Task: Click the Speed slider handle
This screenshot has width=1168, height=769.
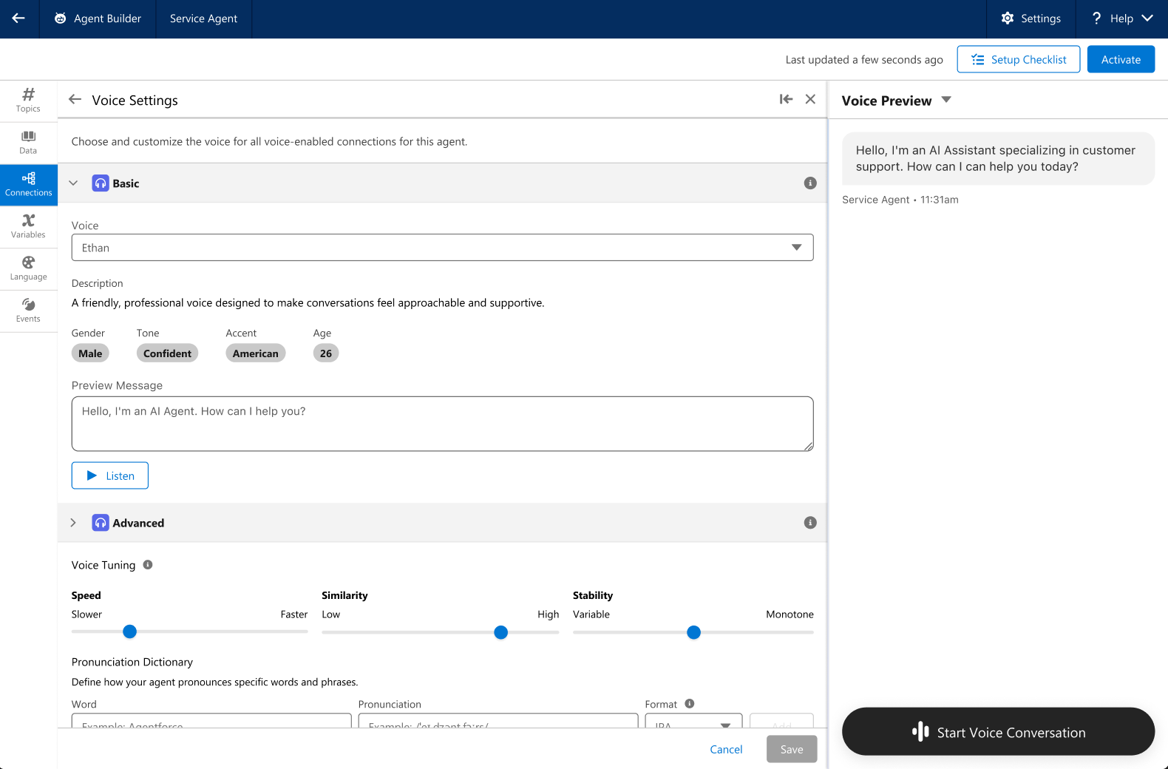Action: click(x=130, y=631)
